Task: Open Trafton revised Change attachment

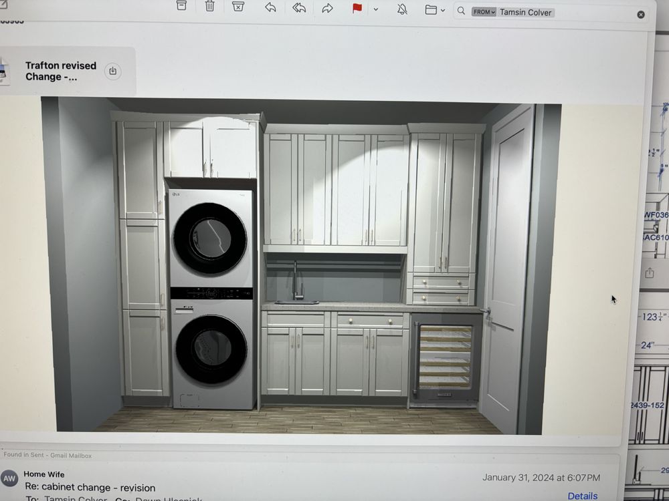Action: coord(60,71)
